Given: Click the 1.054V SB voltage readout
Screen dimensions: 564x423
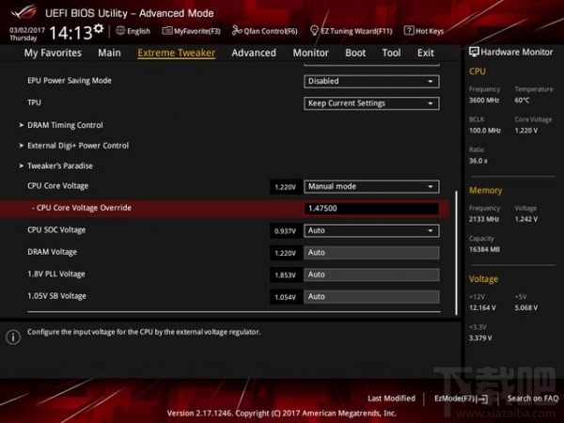Looking at the screenshot, I should 285,297.
